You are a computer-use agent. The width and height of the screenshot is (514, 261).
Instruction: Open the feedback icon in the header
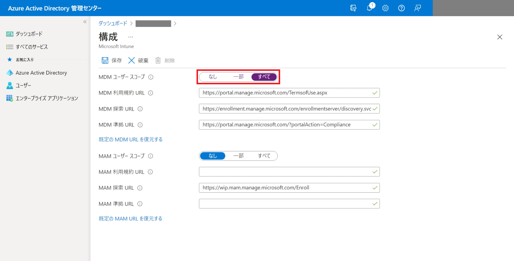(418, 8)
